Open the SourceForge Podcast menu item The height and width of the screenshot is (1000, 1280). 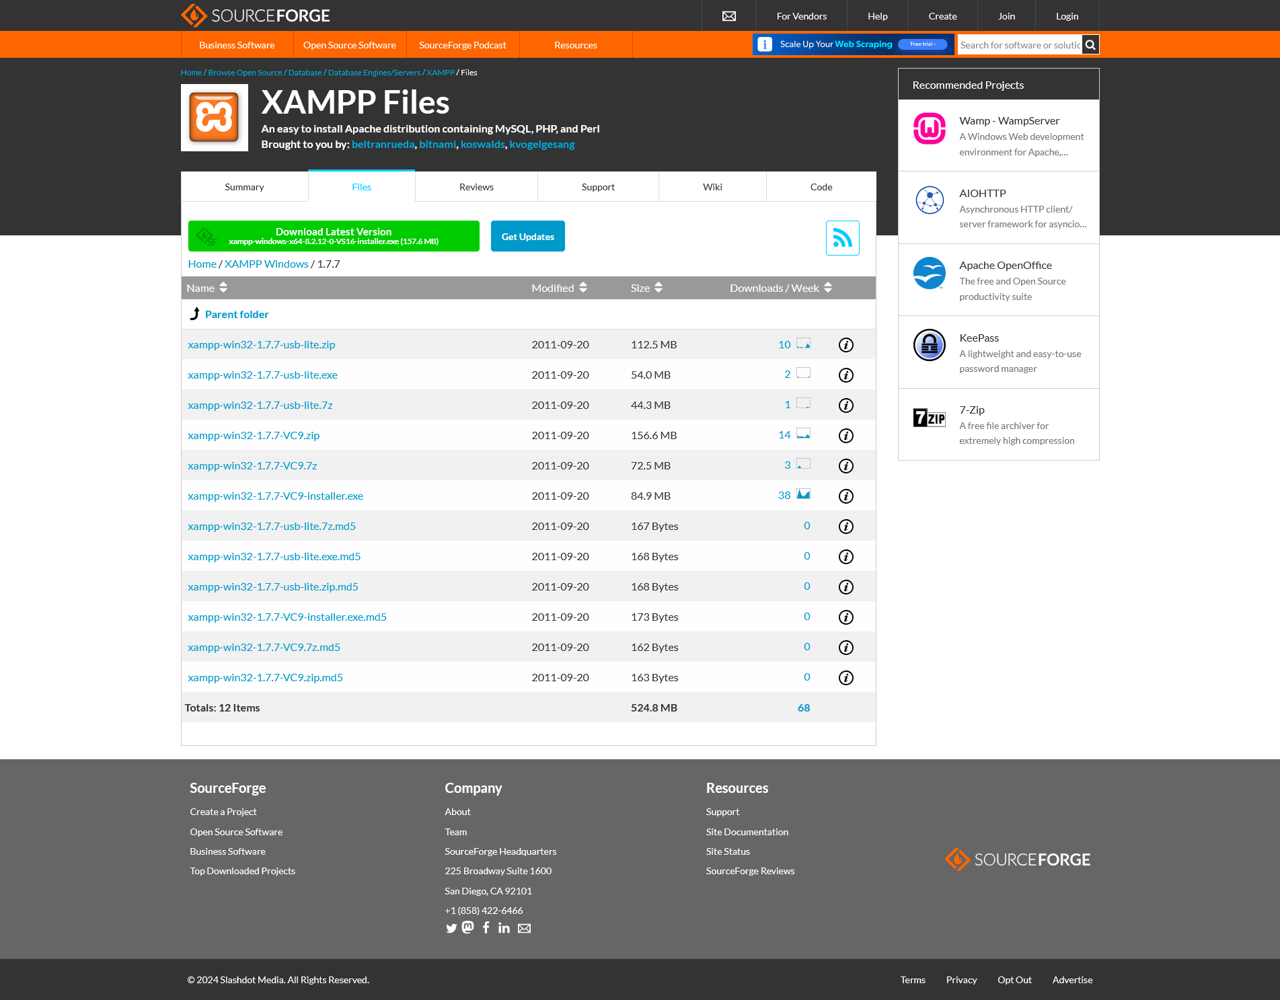[463, 45]
